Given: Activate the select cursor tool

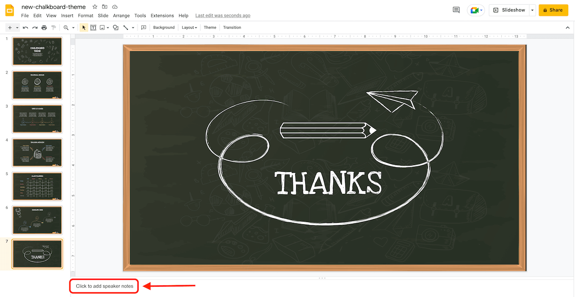Looking at the screenshot, I should tap(84, 28).
